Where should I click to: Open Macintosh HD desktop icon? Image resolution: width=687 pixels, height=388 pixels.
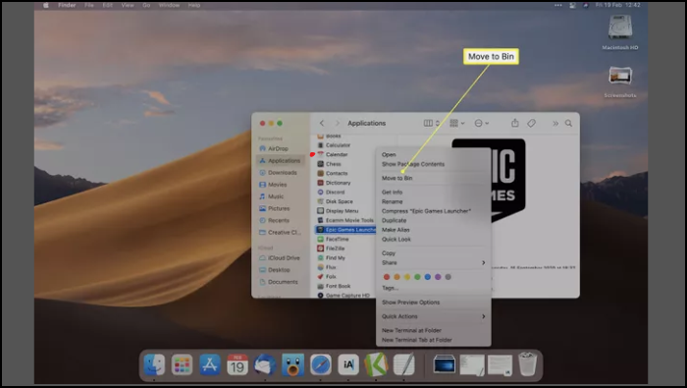pos(620,32)
